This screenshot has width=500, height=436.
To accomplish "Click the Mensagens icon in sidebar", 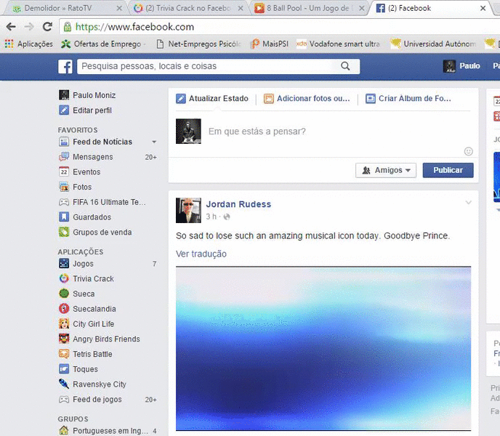I will coord(65,157).
